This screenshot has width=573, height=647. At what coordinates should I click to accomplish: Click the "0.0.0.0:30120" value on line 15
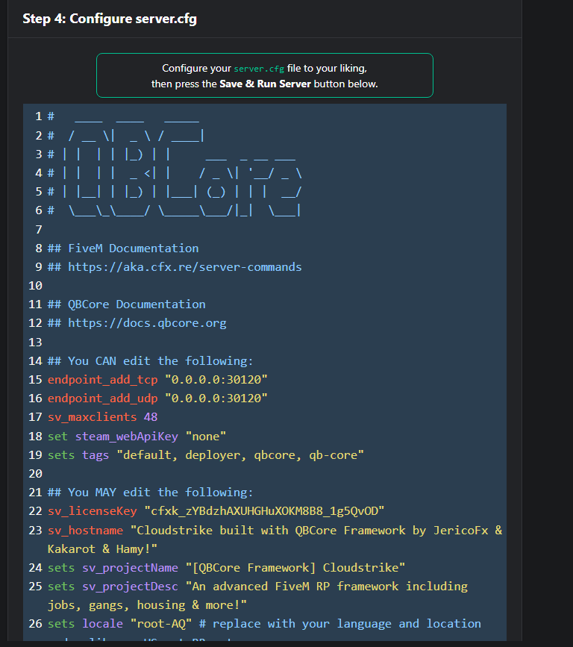click(x=216, y=380)
